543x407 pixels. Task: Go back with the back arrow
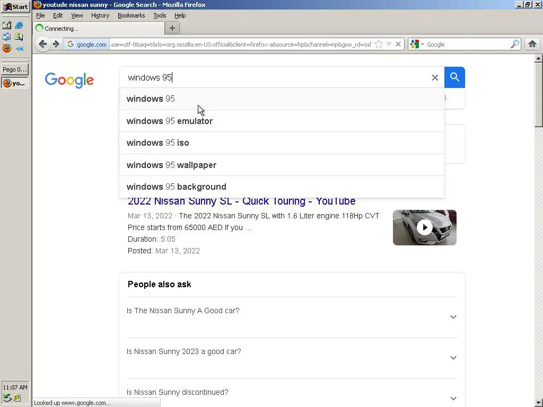click(42, 45)
